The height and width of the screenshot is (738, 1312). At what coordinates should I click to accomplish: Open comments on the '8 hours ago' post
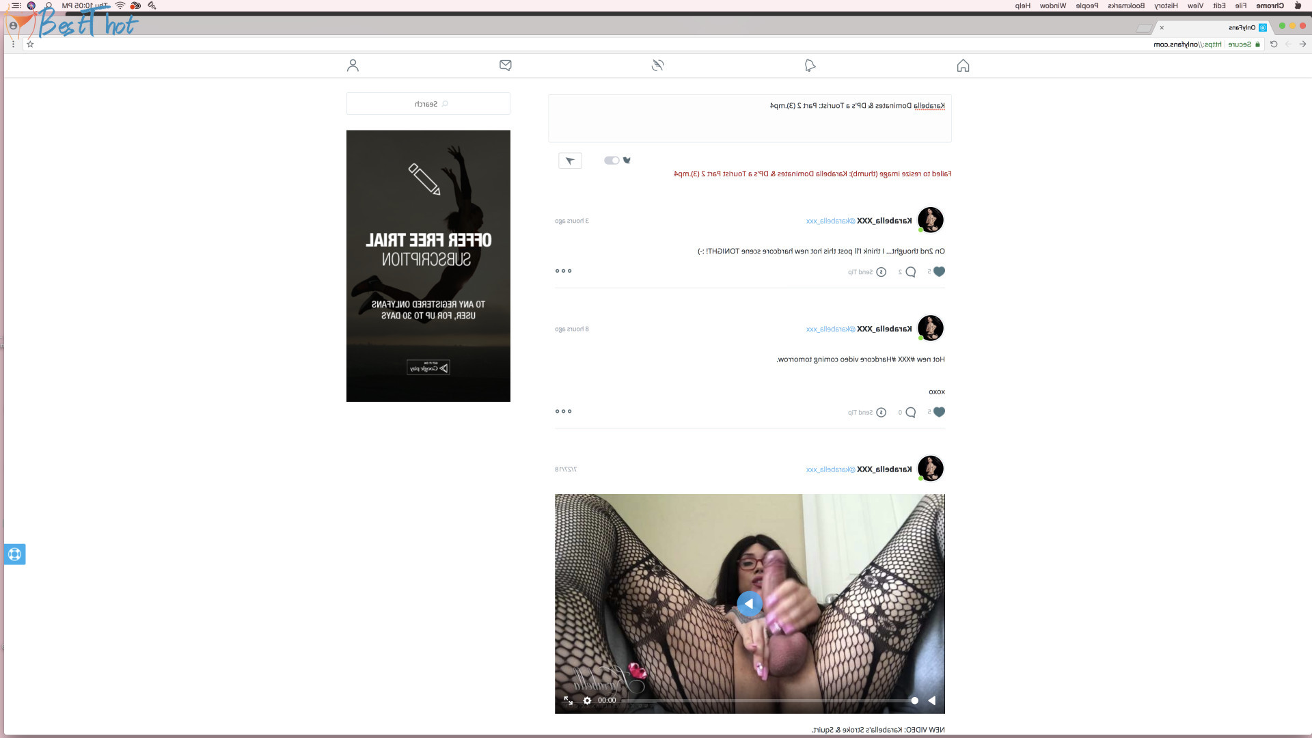click(910, 412)
